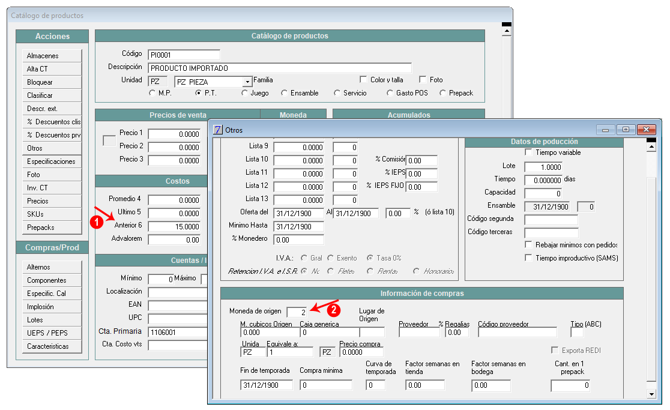
Task: Click the Alta CT button
Action: point(52,69)
